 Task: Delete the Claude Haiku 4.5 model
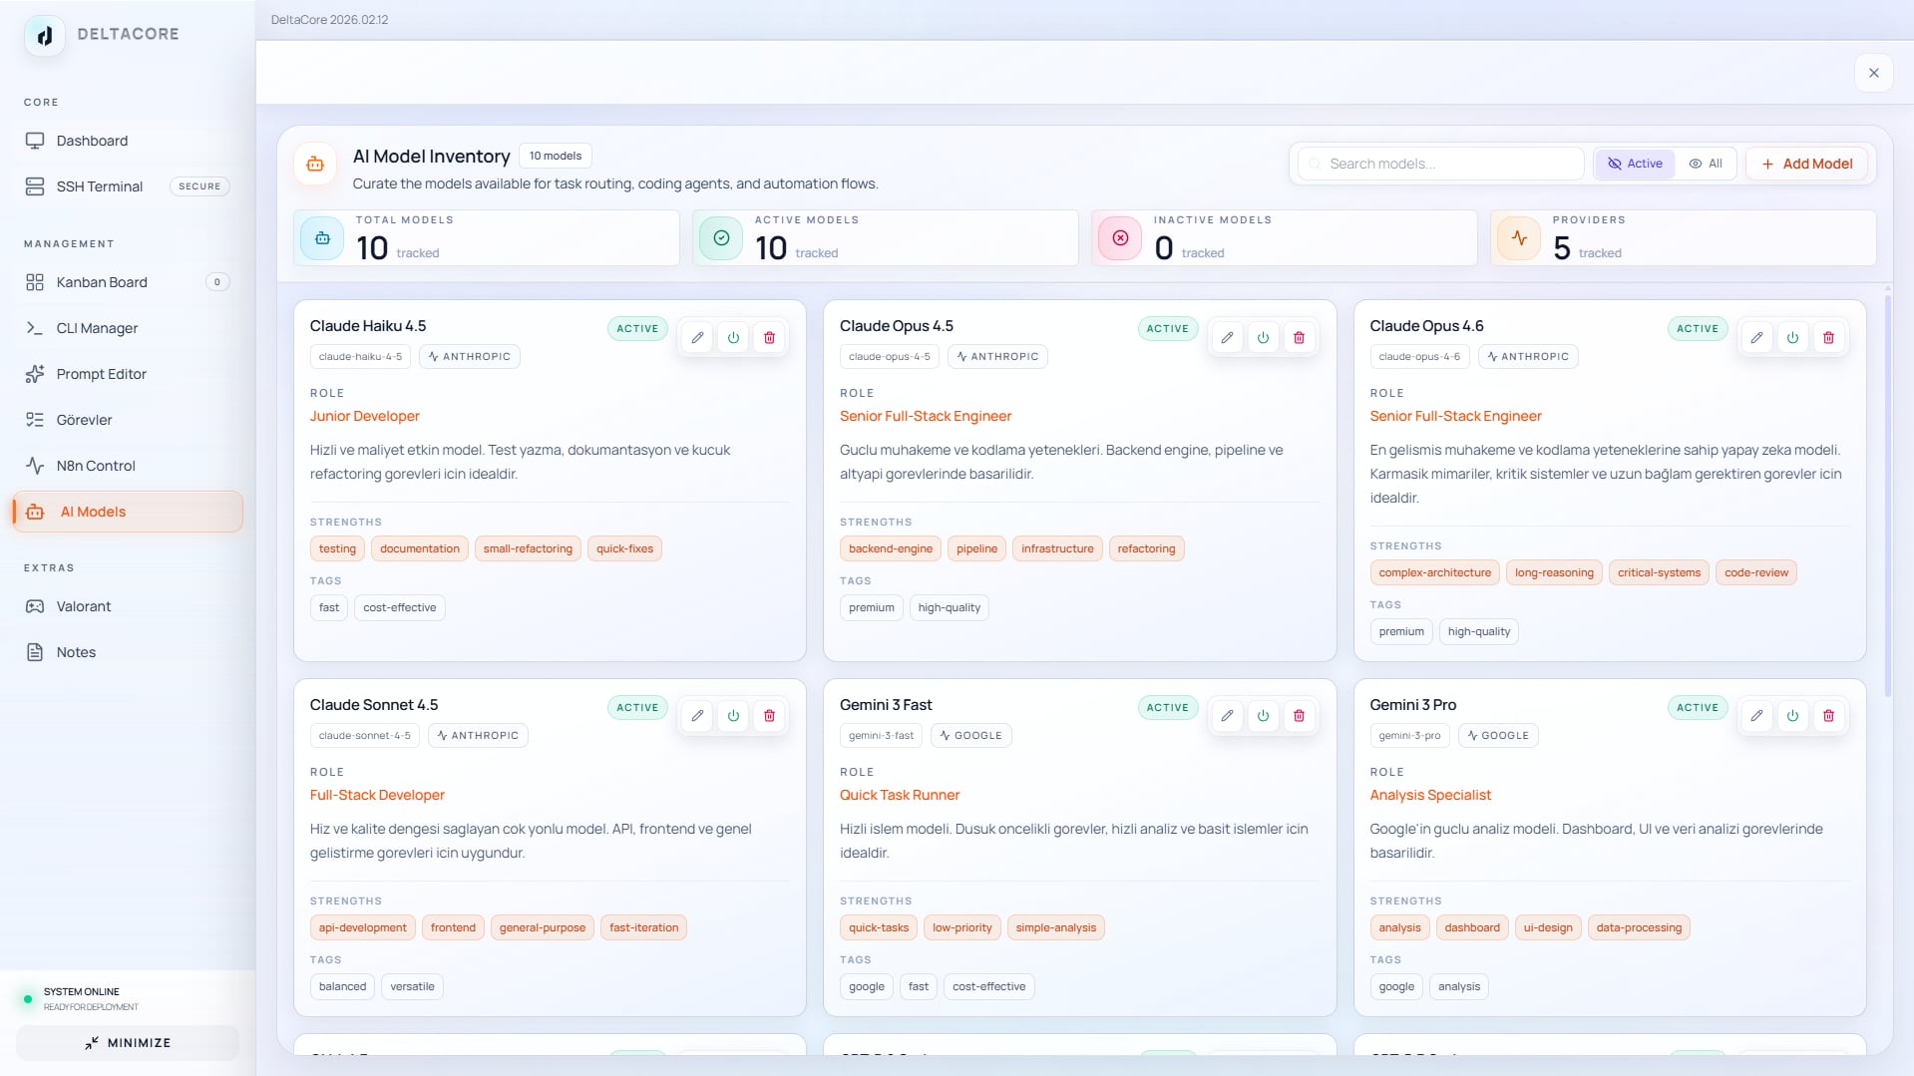tap(769, 337)
